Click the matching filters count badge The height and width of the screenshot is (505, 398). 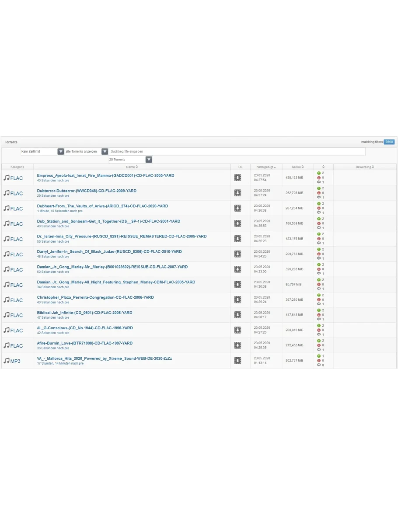coord(389,142)
